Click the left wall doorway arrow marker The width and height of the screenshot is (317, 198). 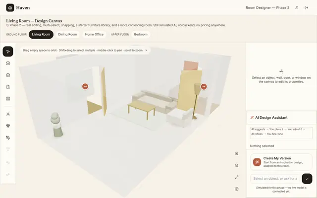point(85,87)
